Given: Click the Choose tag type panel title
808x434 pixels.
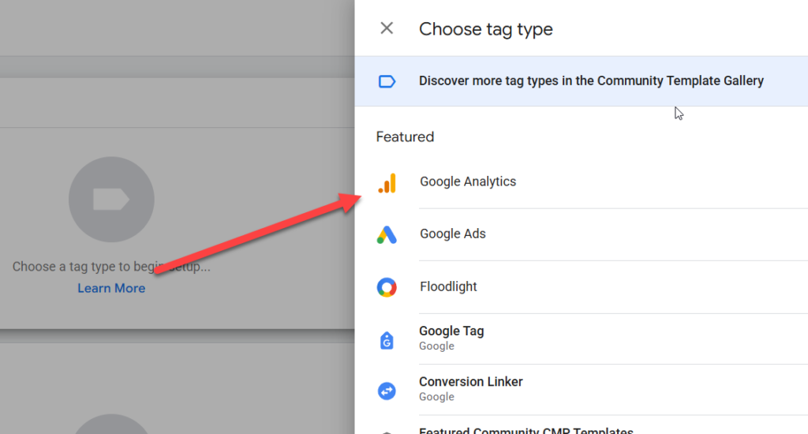Looking at the screenshot, I should [486, 29].
